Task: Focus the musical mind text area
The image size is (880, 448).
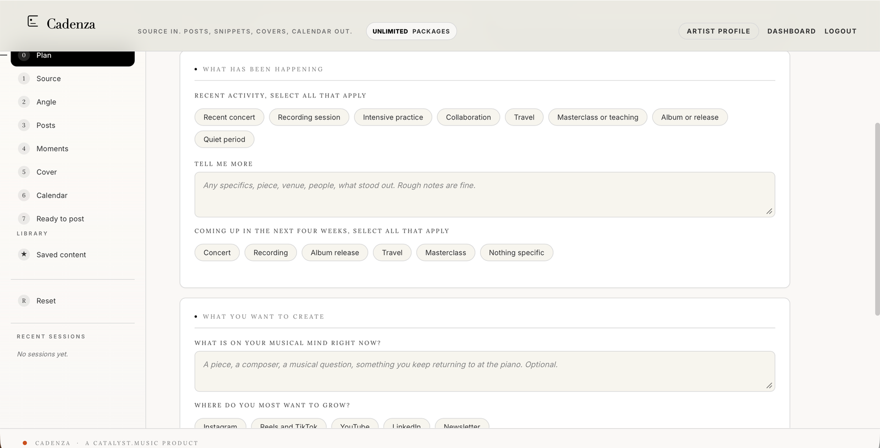Action: coord(485,371)
